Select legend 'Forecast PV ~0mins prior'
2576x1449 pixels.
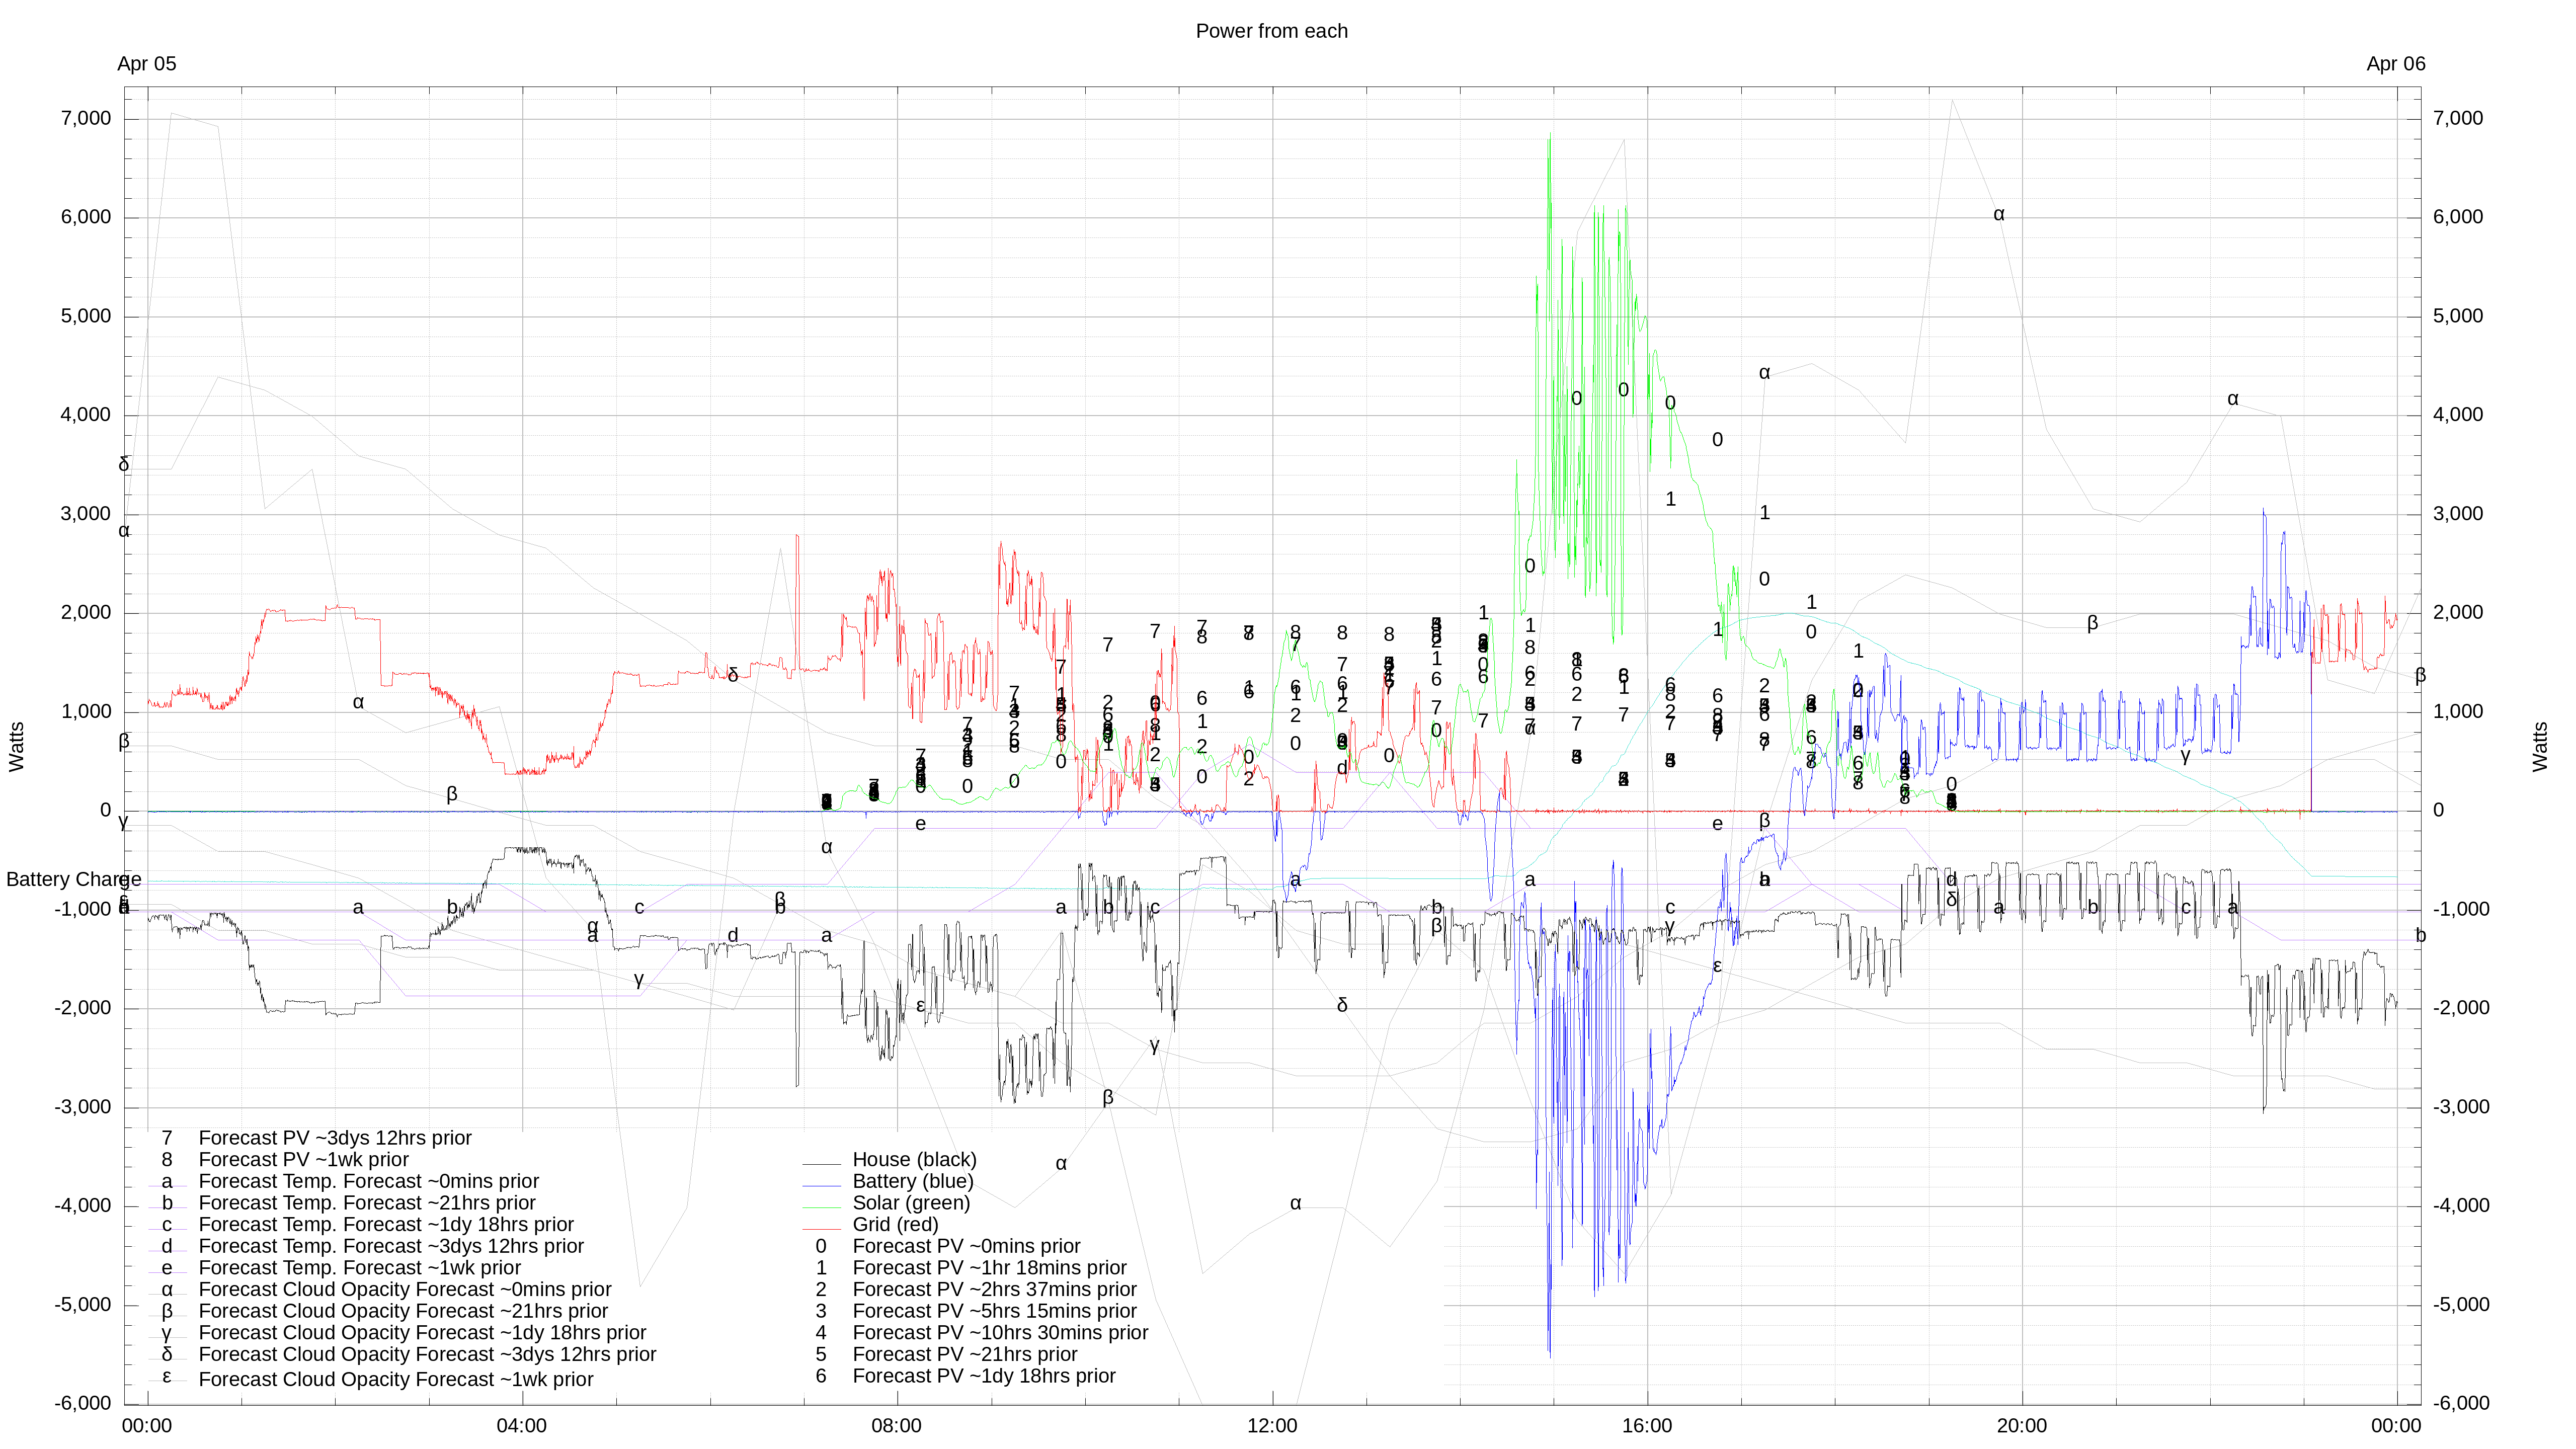click(x=966, y=1246)
